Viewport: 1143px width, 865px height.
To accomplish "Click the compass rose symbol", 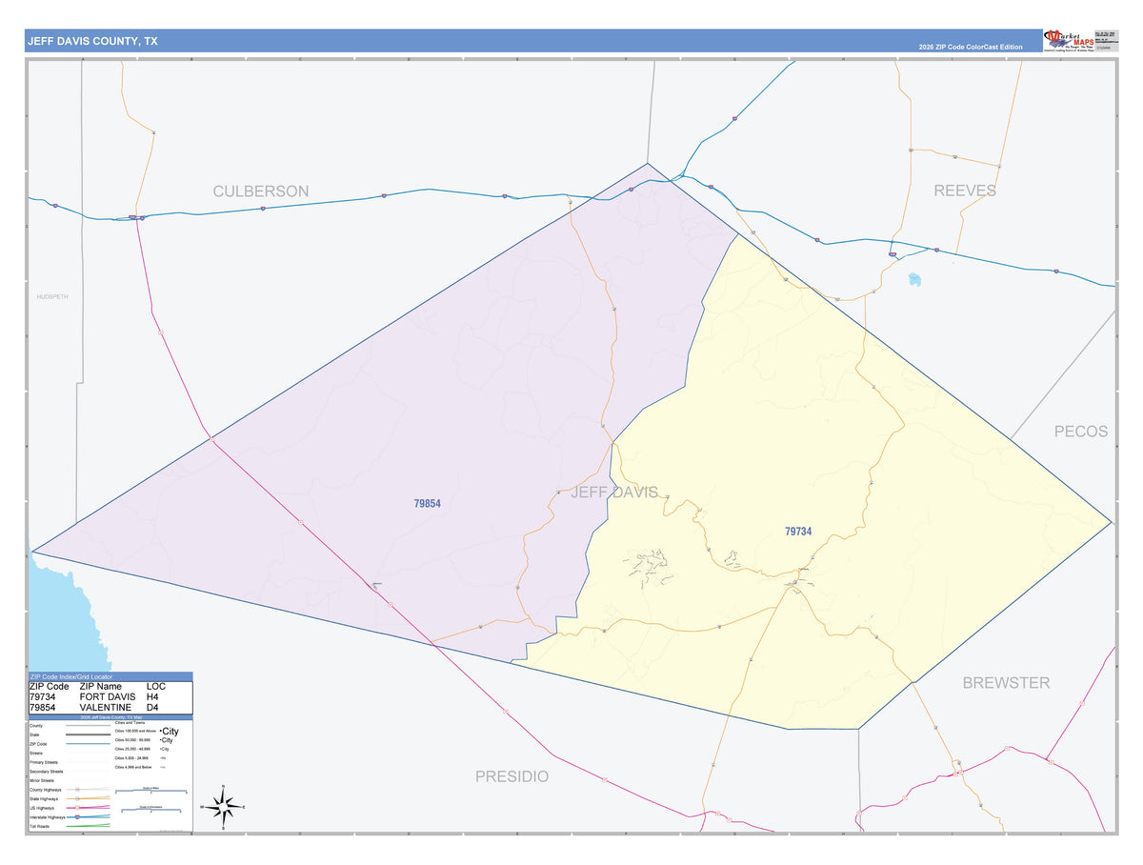I will 223,808.
